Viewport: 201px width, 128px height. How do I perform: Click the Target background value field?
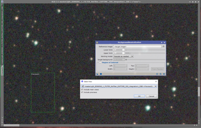[x=119, y=59]
